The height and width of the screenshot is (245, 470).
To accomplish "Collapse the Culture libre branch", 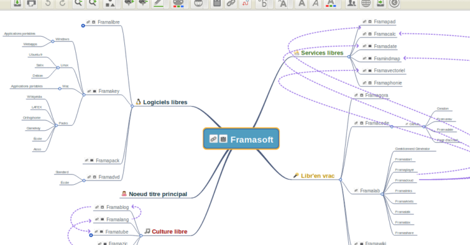I will coord(141,235).
